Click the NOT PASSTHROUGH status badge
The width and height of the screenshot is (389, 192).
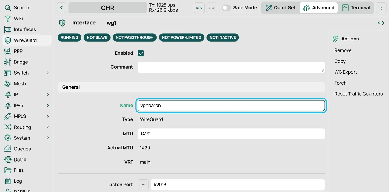(x=135, y=37)
